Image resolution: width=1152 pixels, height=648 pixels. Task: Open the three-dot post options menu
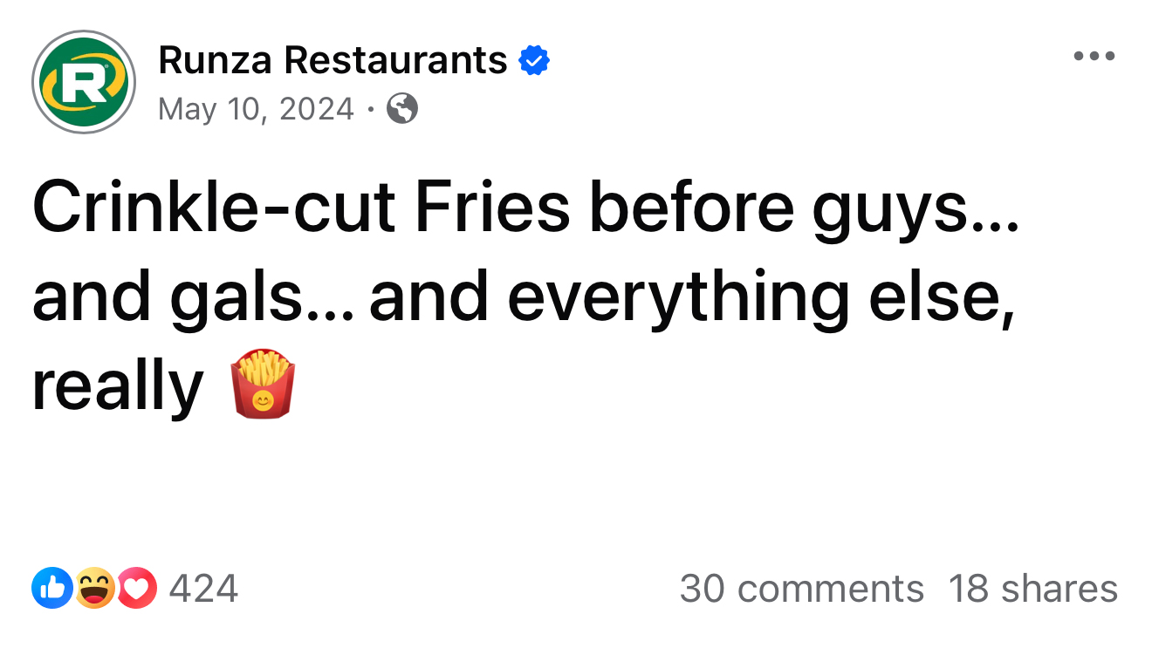(x=1094, y=56)
